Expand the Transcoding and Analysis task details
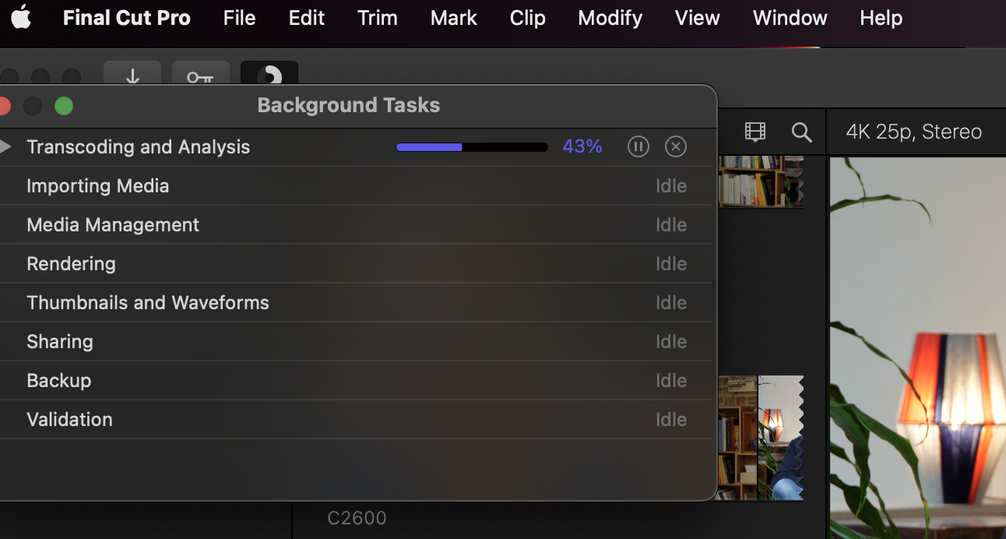The width and height of the screenshot is (1006, 539). (x=6, y=146)
